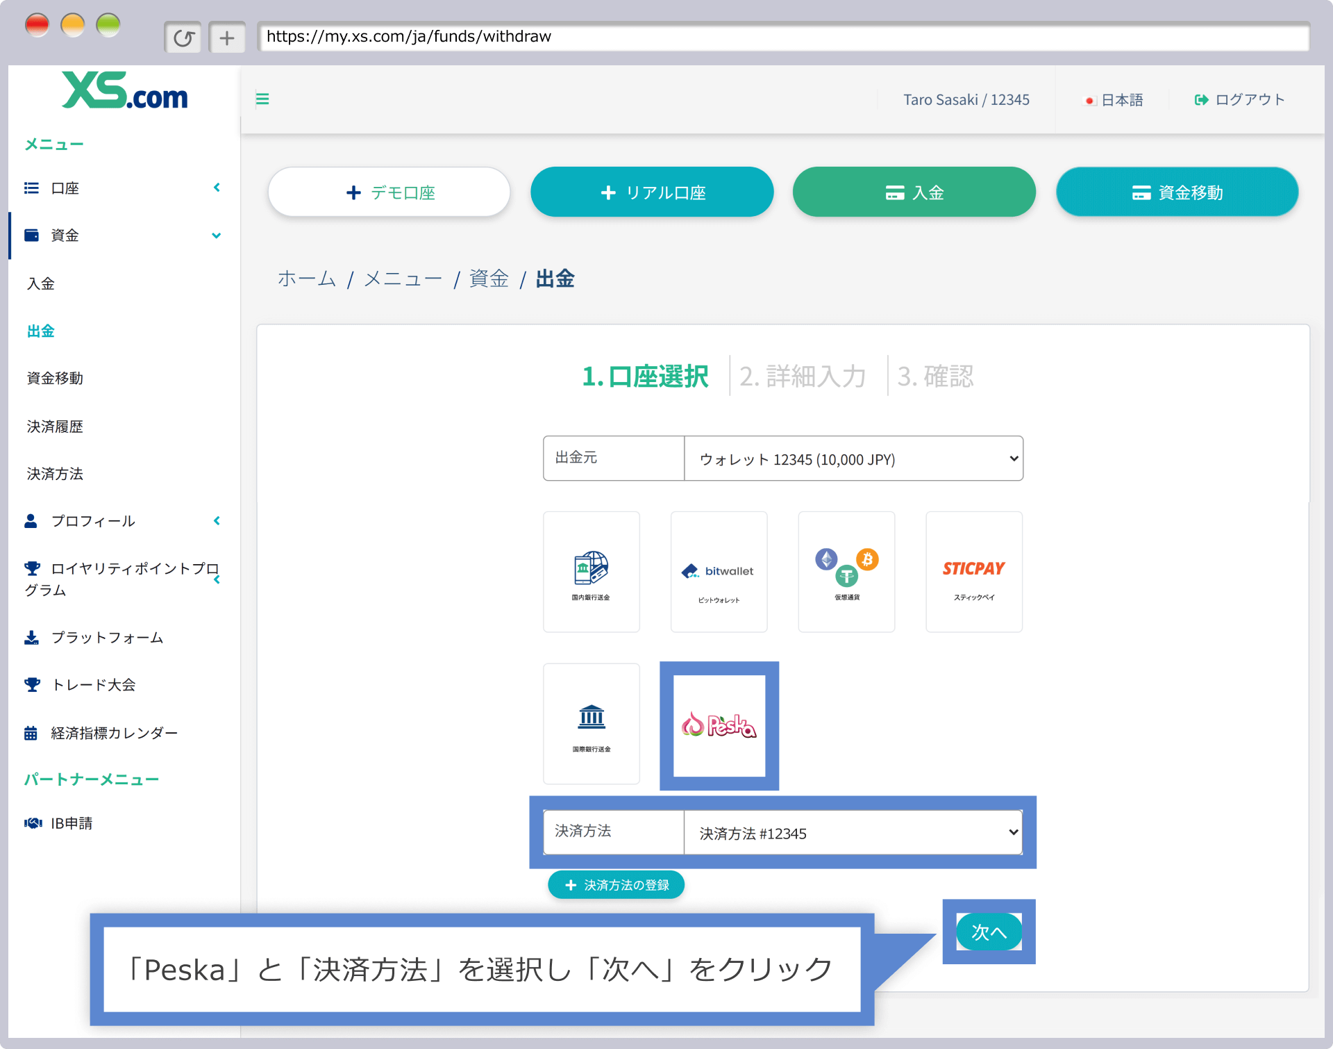Expand the 口座 menu chevron

click(x=217, y=188)
